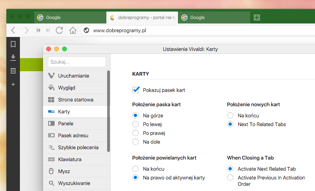
Task: Open the Notes panel icon
Action: coord(13,71)
